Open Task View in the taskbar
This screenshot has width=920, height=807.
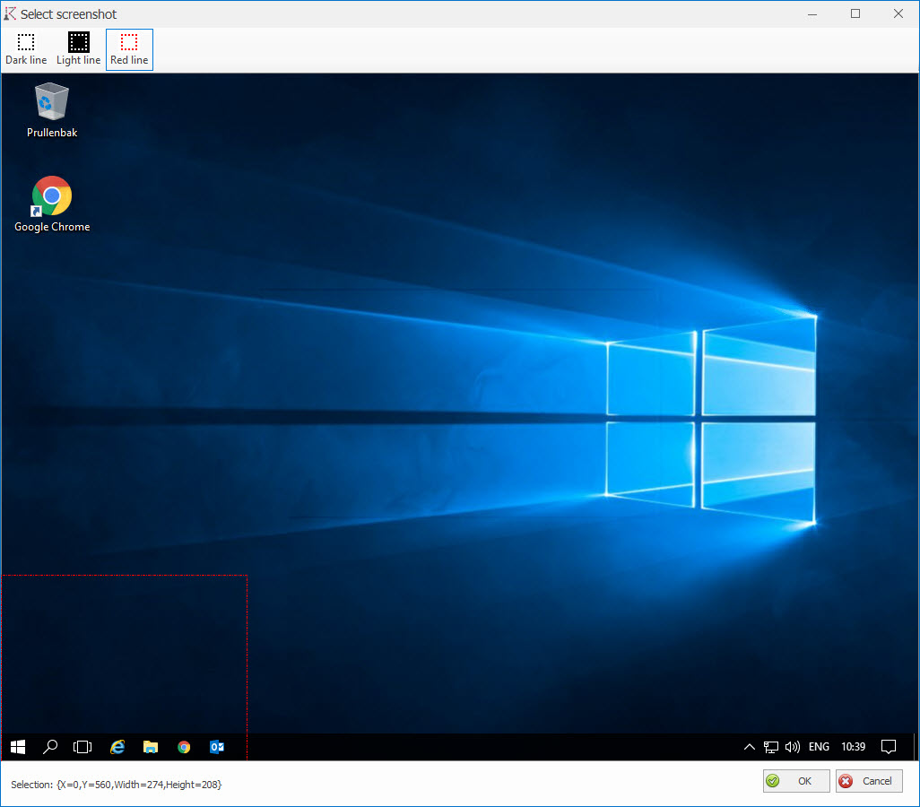(x=82, y=747)
